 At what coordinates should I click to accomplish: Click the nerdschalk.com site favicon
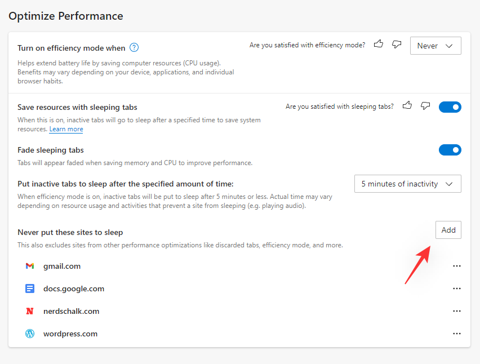pyautogui.click(x=29, y=311)
